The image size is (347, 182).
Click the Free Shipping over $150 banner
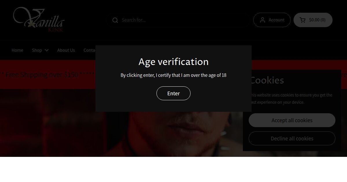click(42, 75)
